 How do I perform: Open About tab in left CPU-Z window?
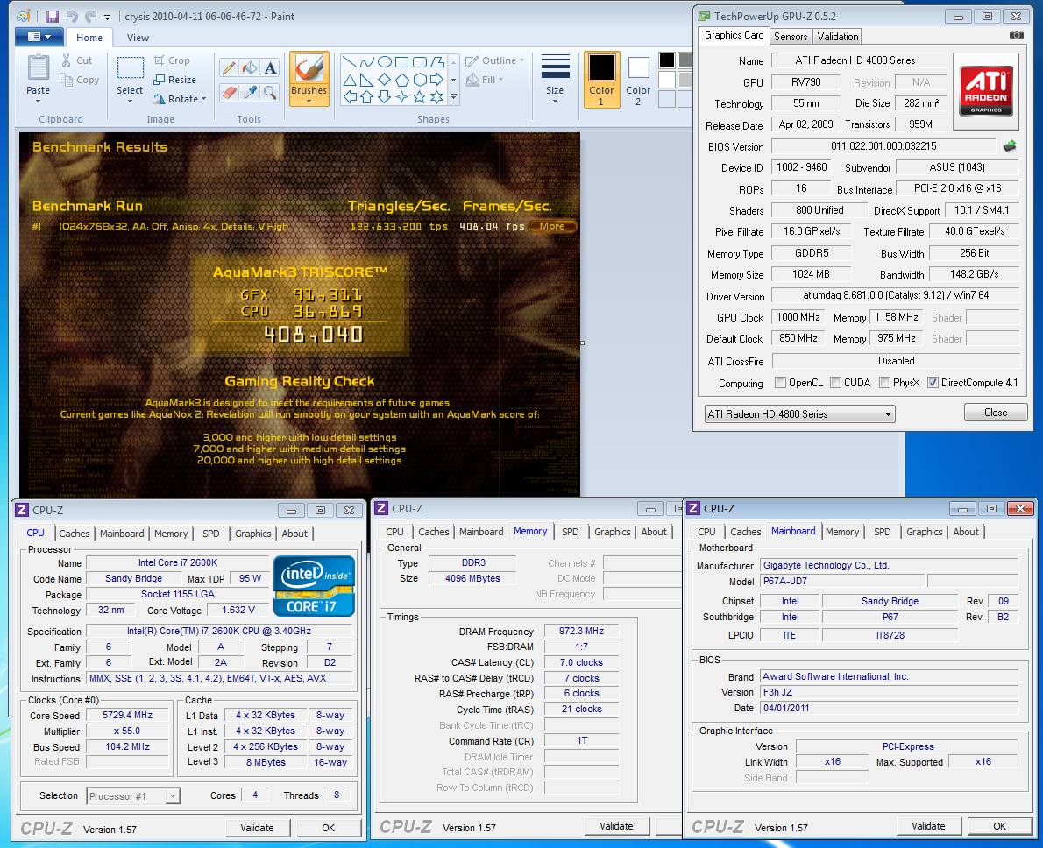coord(294,534)
